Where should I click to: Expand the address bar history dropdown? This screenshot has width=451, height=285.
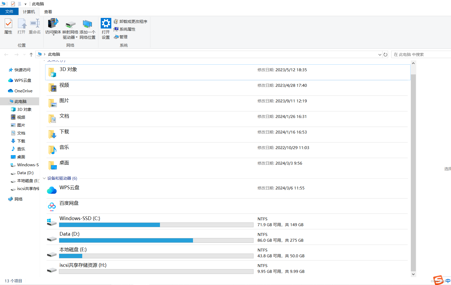pyautogui.click(x=380, y=55)
